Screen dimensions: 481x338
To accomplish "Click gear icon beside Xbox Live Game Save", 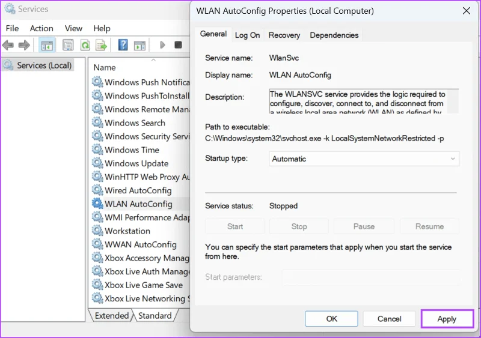I will (x=97, y=285).
